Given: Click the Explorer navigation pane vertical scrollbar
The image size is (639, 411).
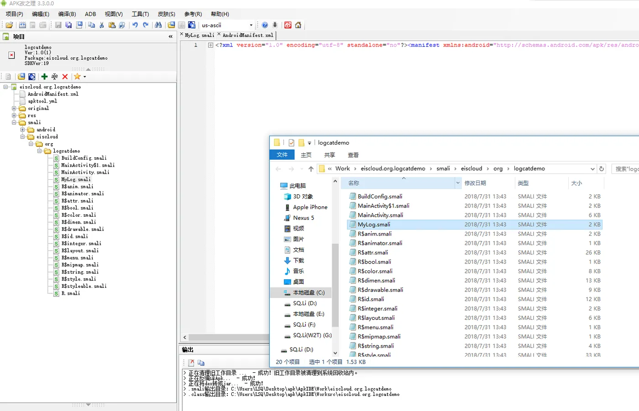Looking at the screenshot, I should (x=335, y=285).
